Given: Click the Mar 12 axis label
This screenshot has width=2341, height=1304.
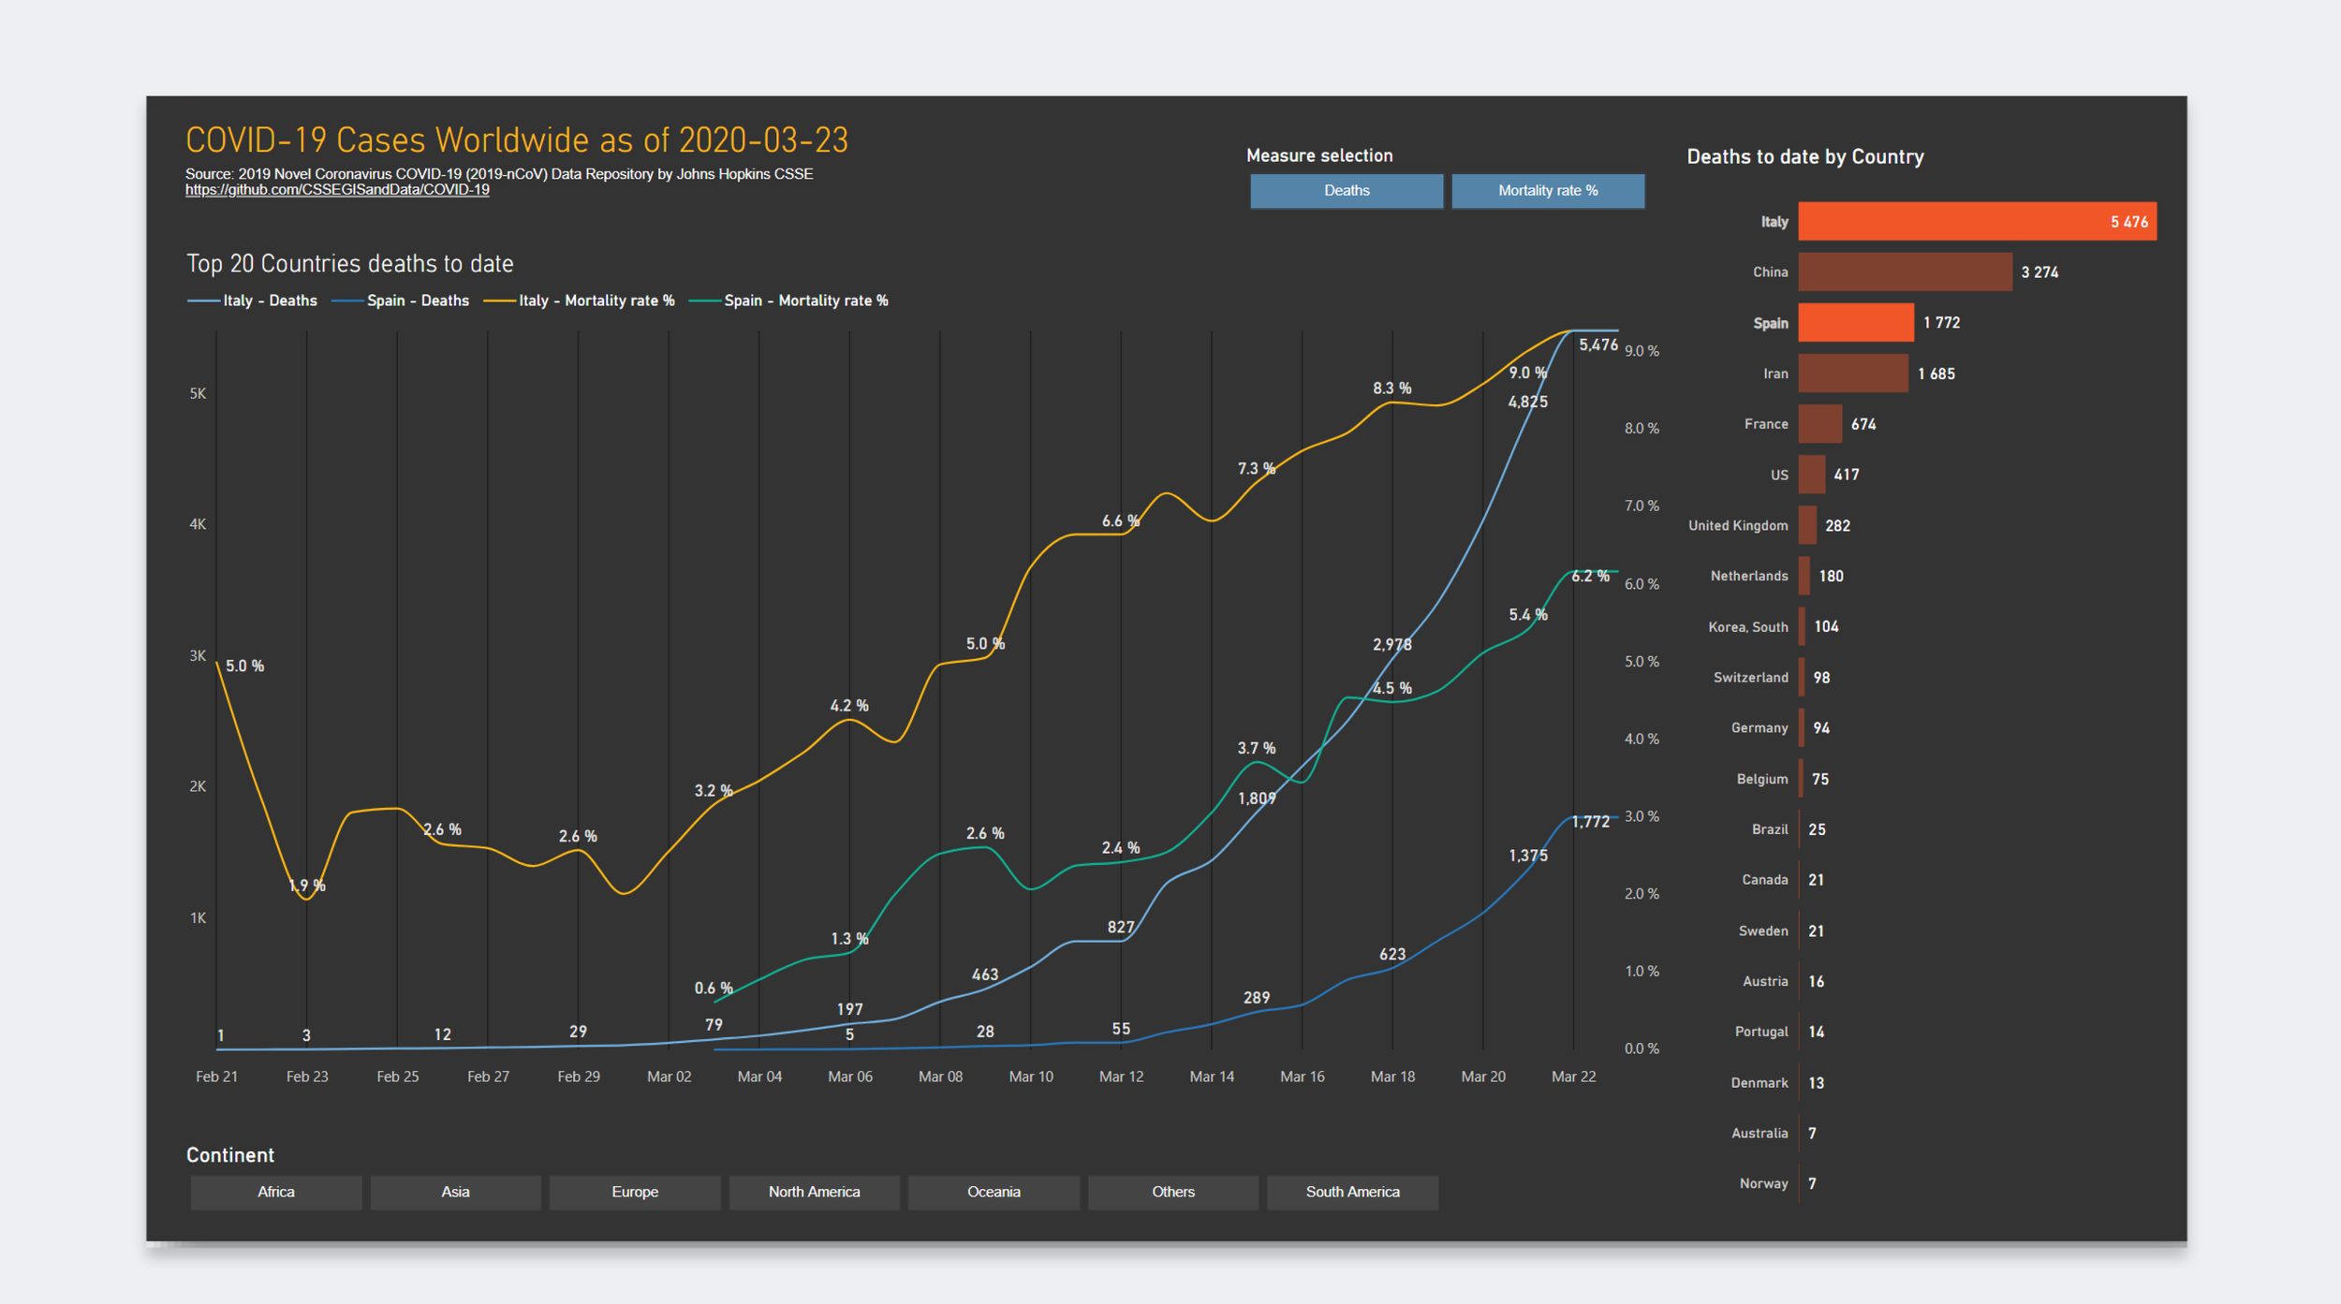Looking at the screenshot, I should pos(1121,1077).
